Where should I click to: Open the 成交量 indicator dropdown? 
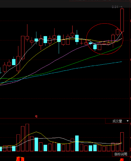[117, 121]
